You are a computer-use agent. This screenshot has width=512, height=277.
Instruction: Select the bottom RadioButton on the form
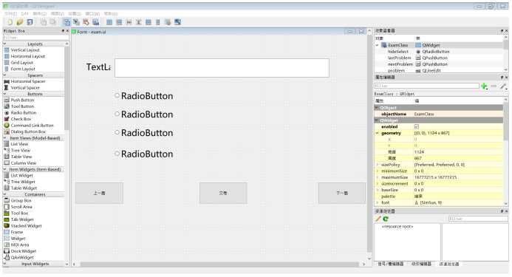pyautogui.click(x=144, y=154)
